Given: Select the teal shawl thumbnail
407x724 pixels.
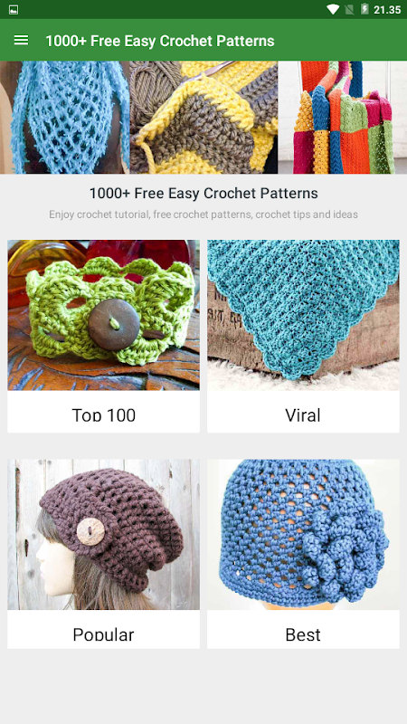Looking at the screenshot, I should 303,315.
